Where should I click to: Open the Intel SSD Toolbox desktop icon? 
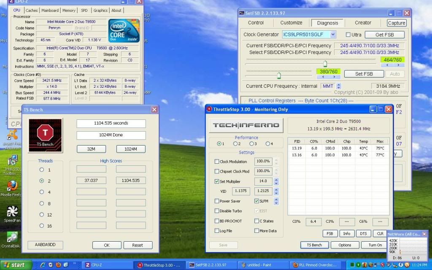click(x=12, y=165)
